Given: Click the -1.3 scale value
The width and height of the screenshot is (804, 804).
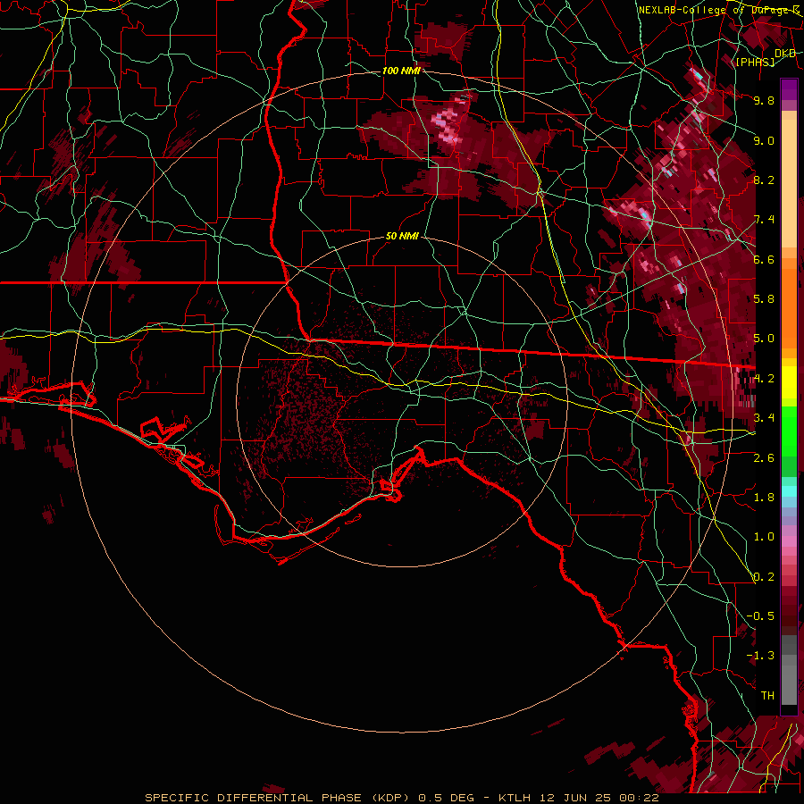Looking at the screenshot, I should coord(760,656).
